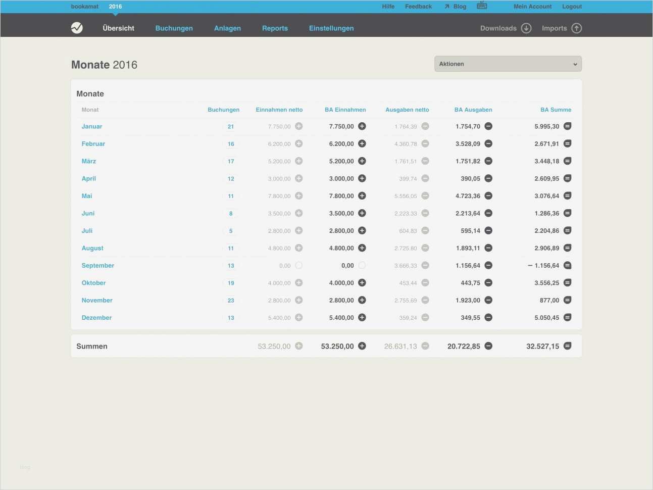Click the value 1.893,11 in August row
Screen dimensions: 653x490
tap(468, 248)
